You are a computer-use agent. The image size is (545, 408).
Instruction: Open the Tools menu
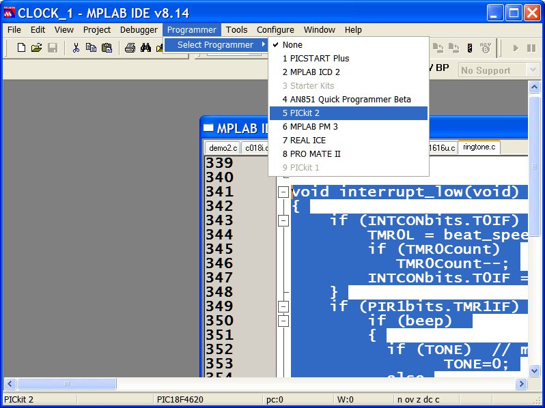(x=236, y=30)
